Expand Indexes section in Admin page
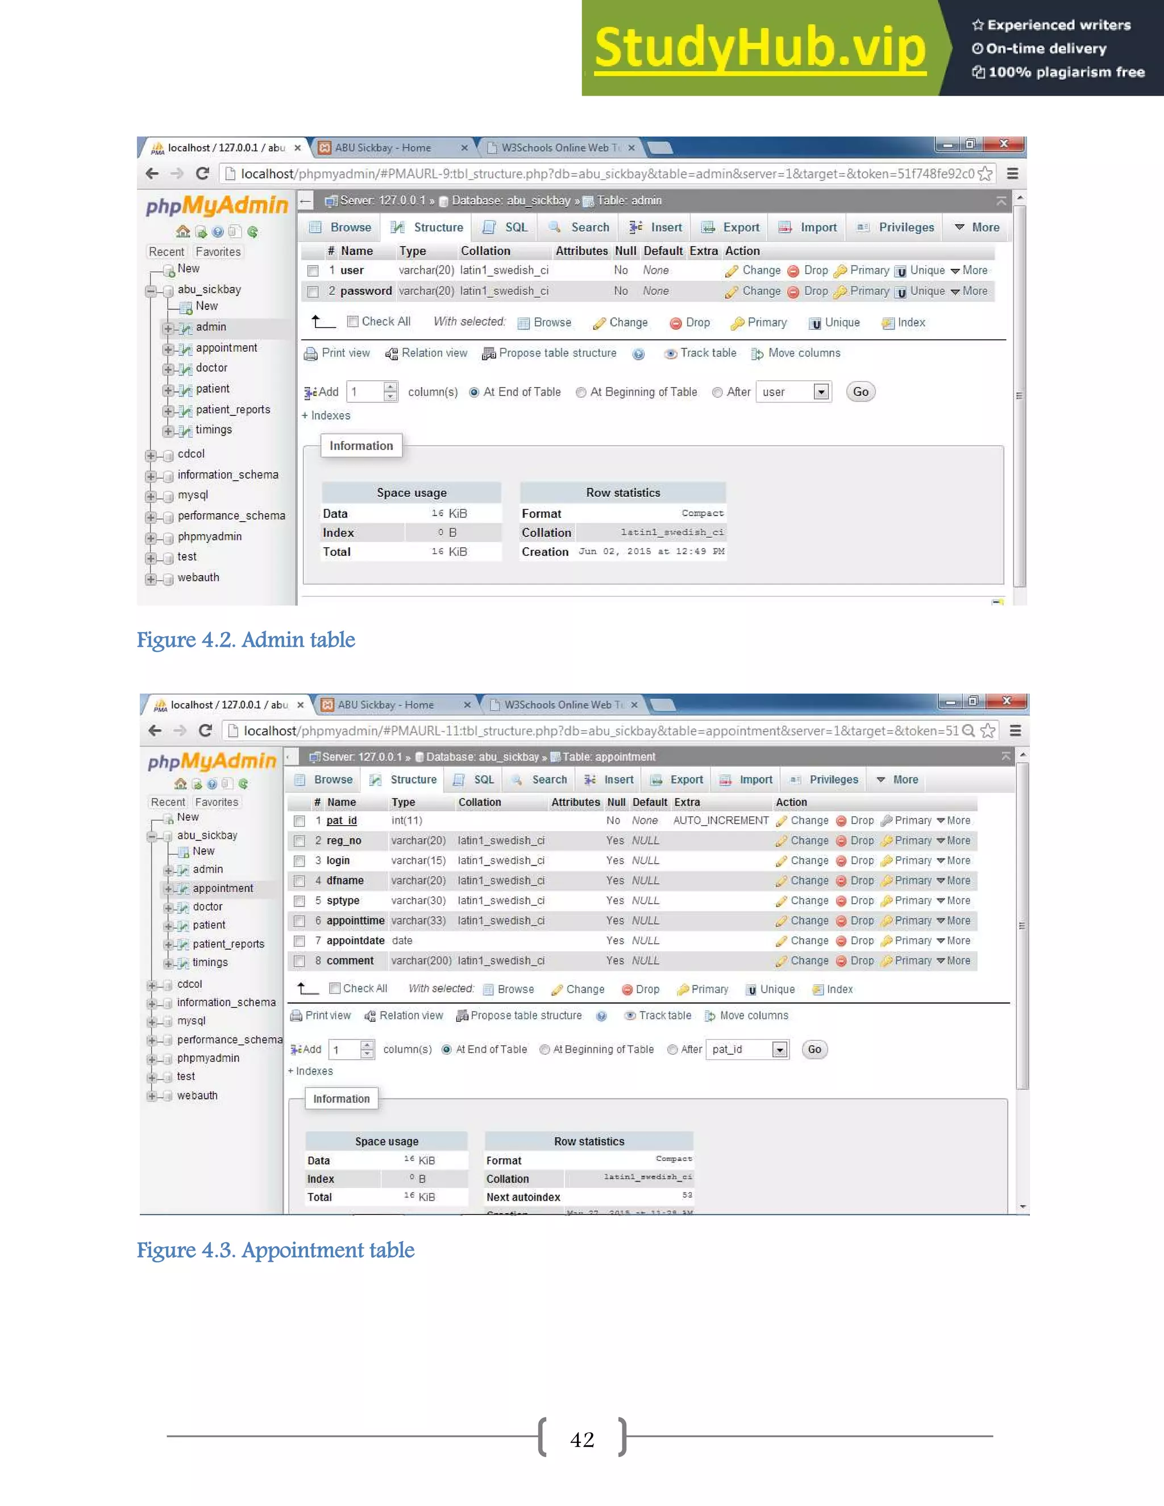1164x1506 pixels. pyautogui.click(x=326, y=416)
